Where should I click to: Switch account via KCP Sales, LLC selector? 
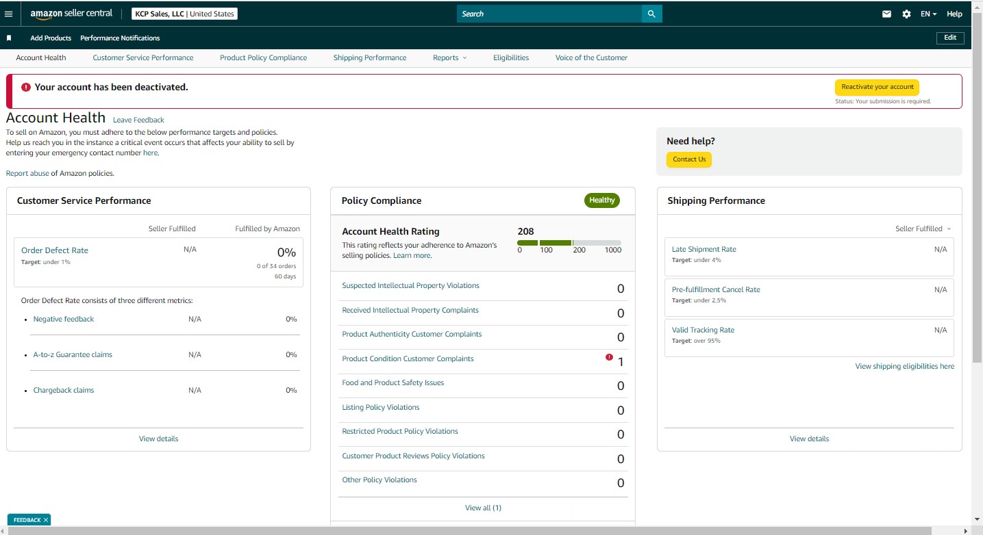point(184,14)
